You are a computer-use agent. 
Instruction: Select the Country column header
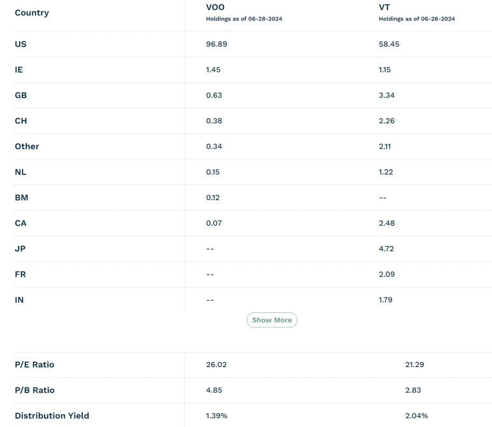(x=32, y=13)
